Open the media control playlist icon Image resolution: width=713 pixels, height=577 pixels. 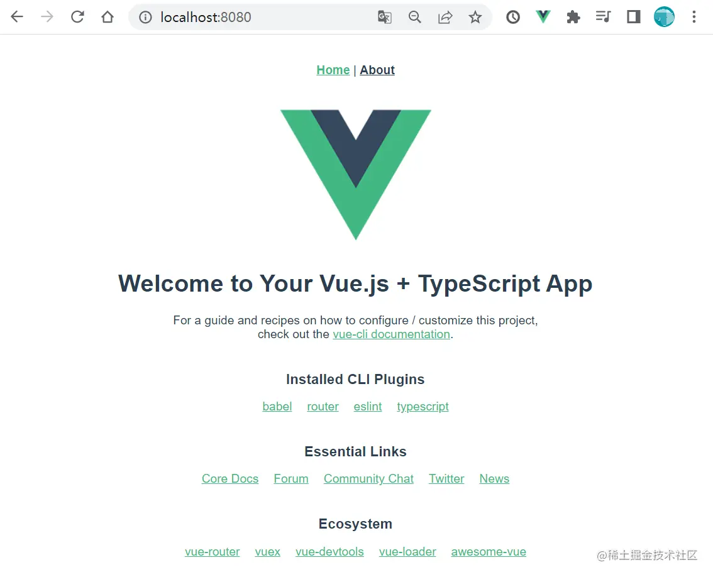(604, 17)
